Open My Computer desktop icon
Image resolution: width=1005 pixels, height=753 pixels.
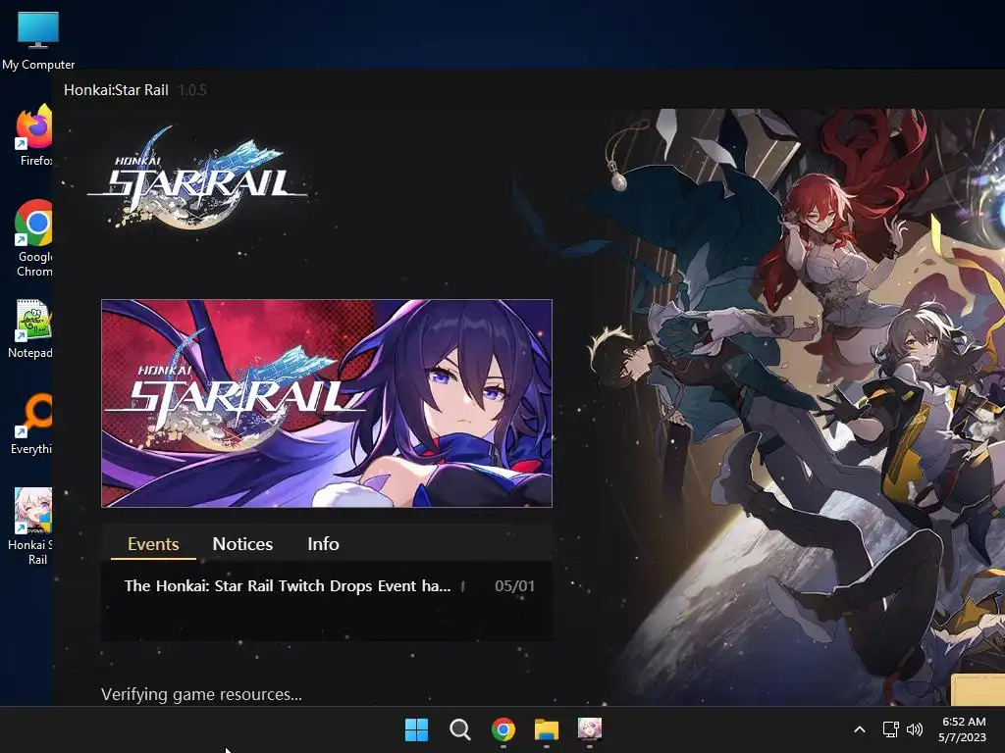[x=38, y=39]
